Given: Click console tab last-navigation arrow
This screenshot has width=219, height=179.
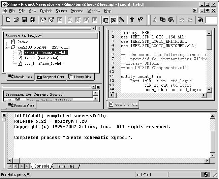Looking at the screenshot, I should [x=27, y=166].
